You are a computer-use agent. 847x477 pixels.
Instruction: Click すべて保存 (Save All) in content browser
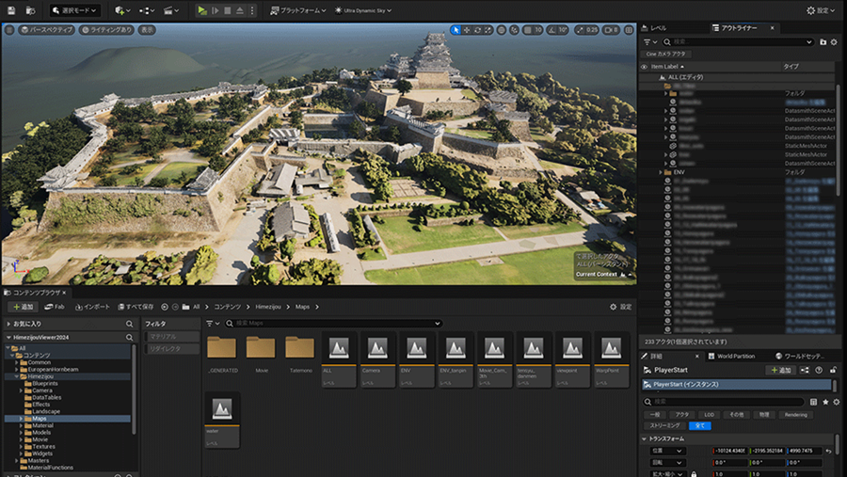coord(136,307)
